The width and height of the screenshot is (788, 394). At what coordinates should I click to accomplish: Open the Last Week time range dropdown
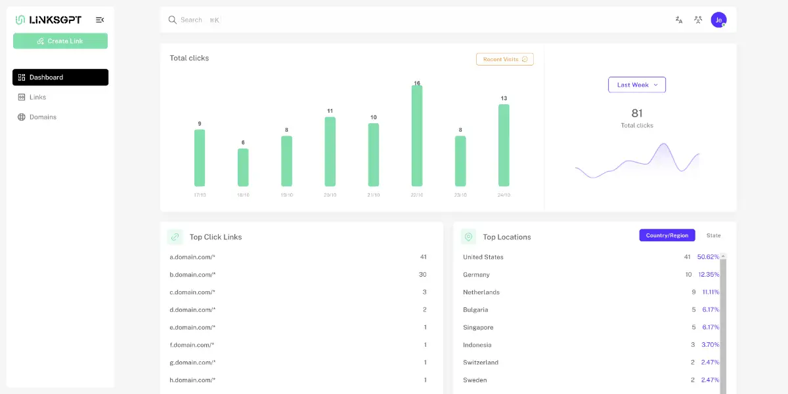[636, 85]
